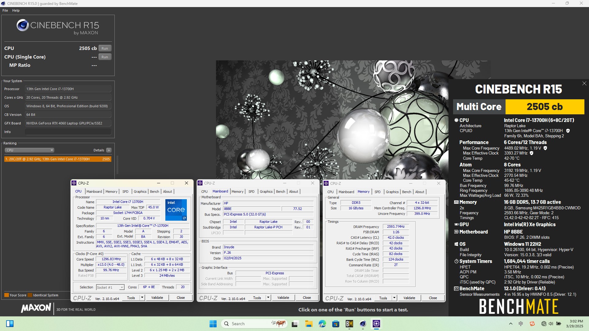Image resolution: width=589 pixels, height=331 pixels.
Task: Switch to CPU-Z app in taskbar
Action: [x=376, y=324]
